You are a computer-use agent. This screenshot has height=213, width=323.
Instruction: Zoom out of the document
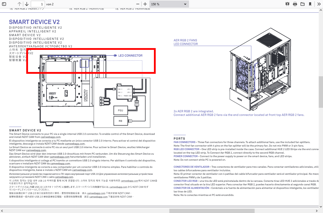[138, 4]
